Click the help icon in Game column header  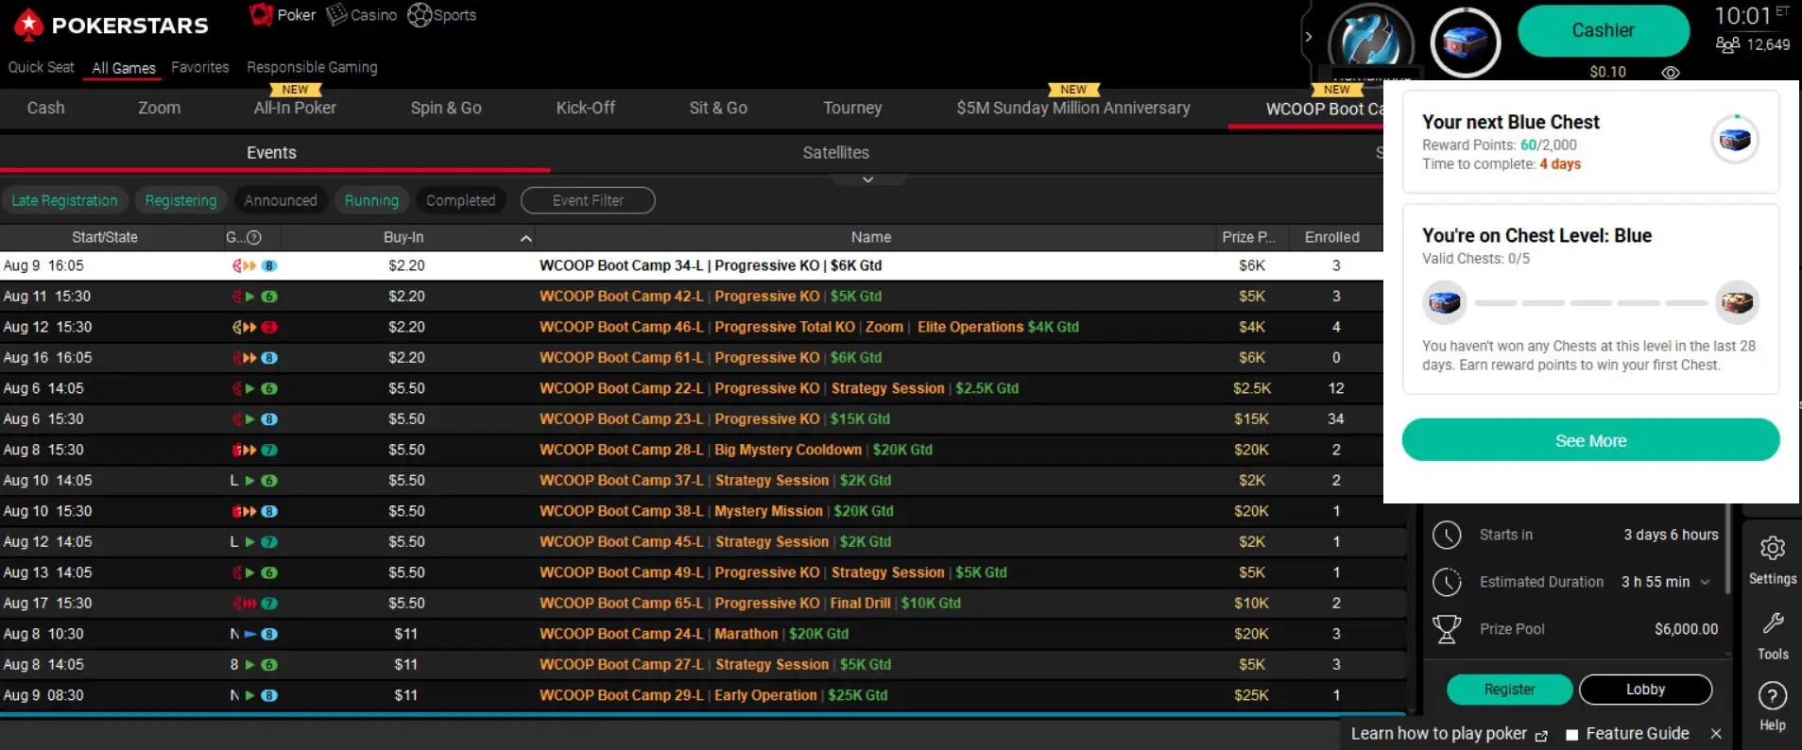coord(254,238)
